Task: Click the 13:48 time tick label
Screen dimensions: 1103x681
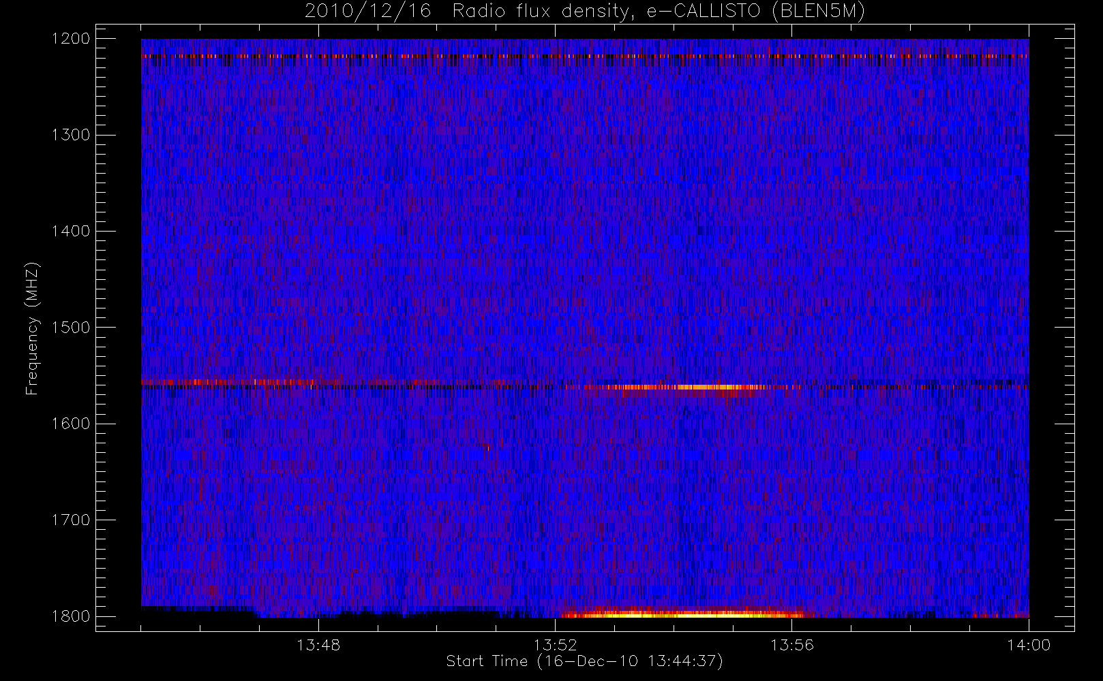Action: (x=318, y=645)
